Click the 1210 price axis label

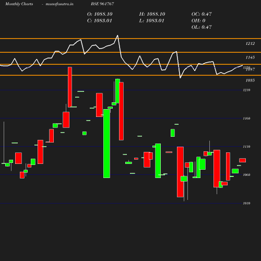246,90
